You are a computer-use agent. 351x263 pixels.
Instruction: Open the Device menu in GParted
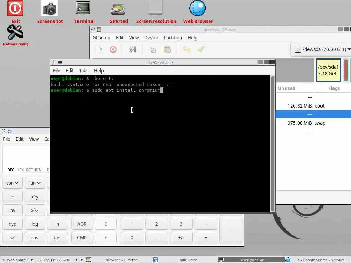pos(151,38)
